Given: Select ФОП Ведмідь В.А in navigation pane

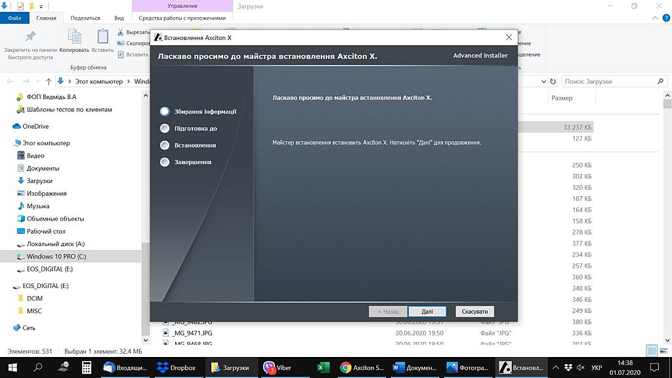Looking at the screenshot, I should [51, 97].
